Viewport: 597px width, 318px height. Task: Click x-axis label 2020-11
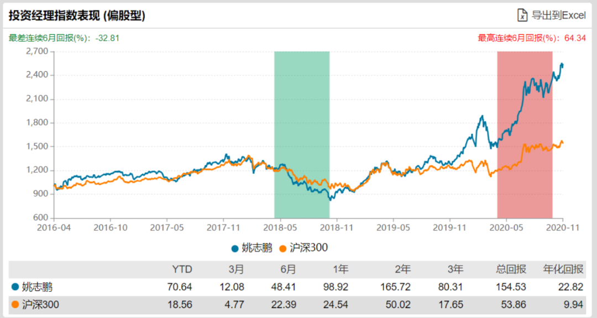point(563,228)
